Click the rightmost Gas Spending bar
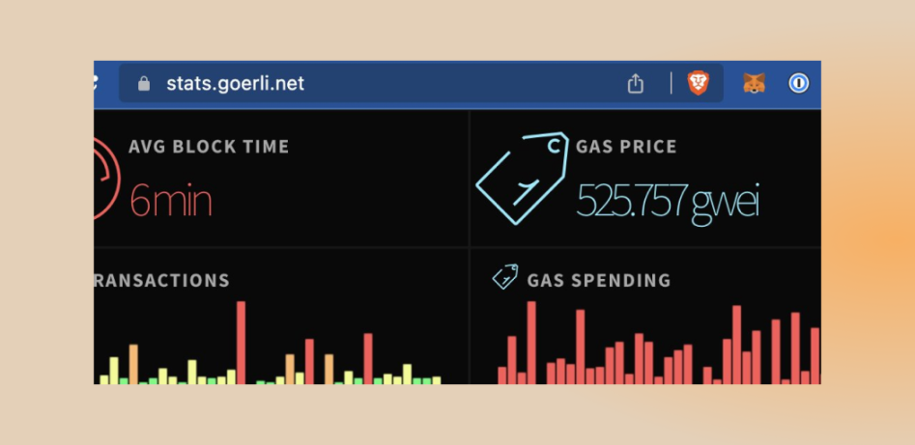 point(815,356)
